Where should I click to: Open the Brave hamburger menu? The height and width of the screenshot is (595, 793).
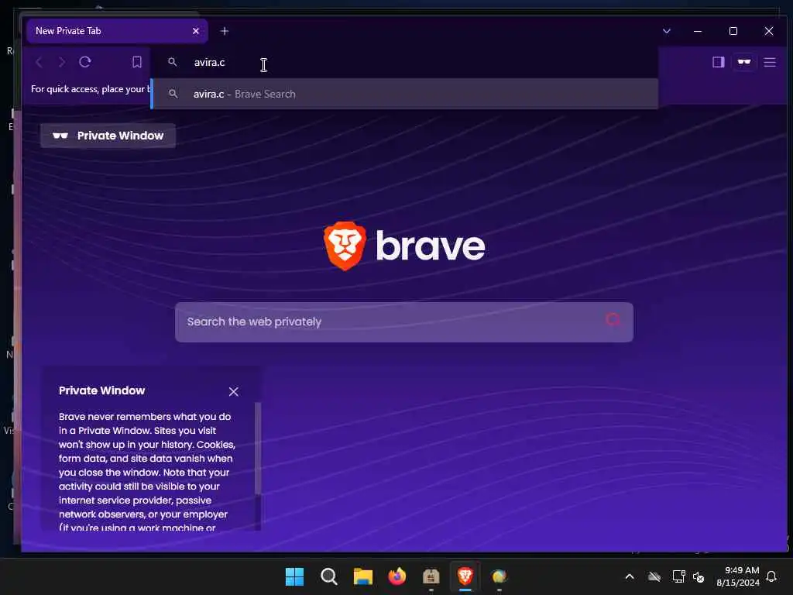click(x=770, y=62)
